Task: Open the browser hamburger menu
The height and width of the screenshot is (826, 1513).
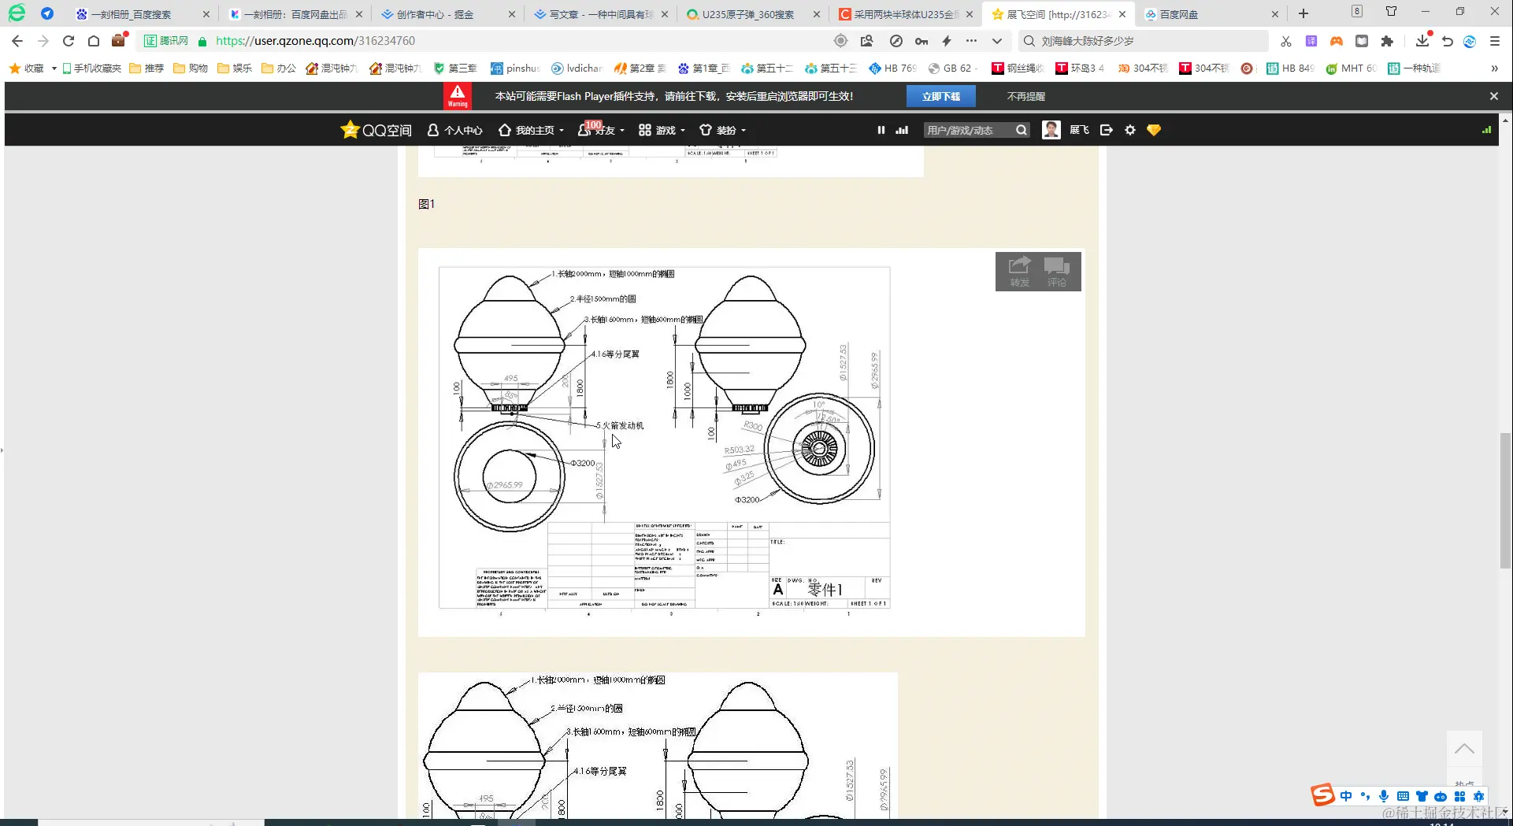Action: point(1495,41)
